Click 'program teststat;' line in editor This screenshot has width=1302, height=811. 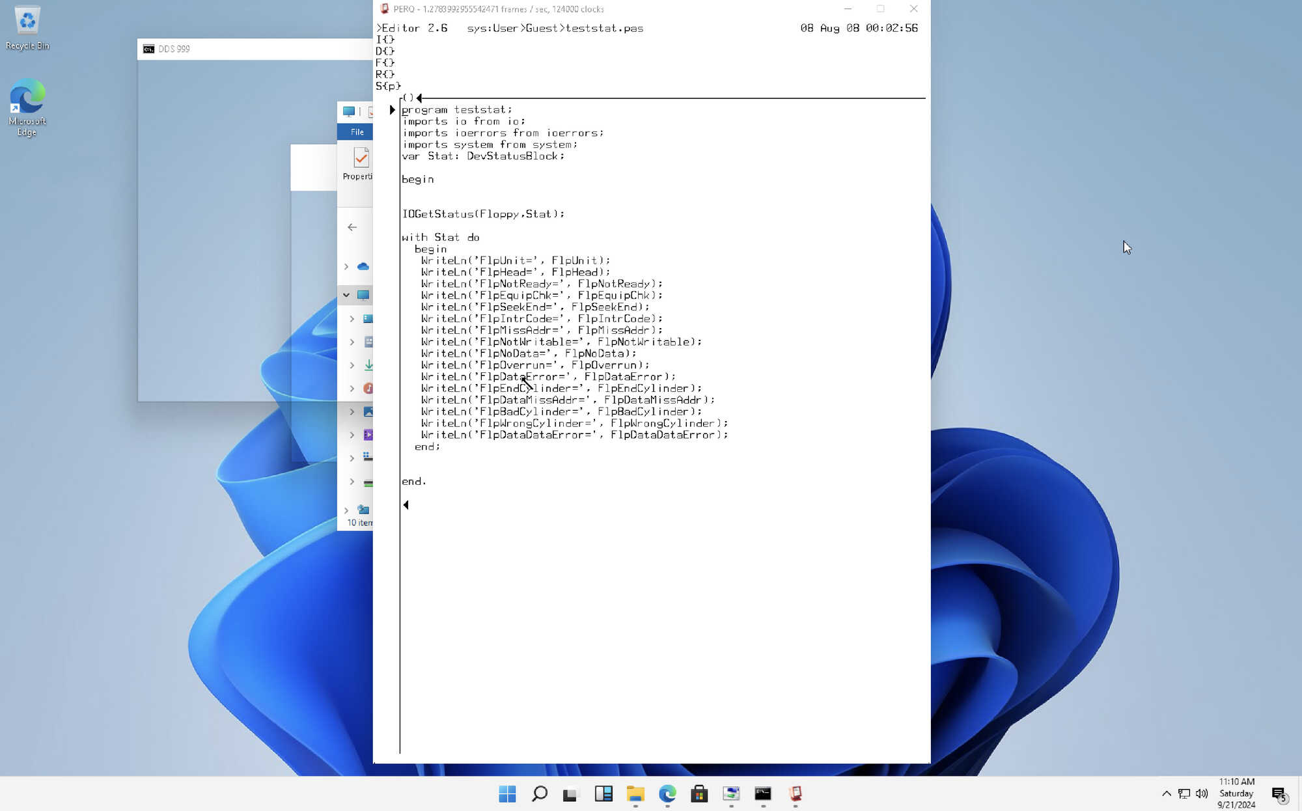[x=457, y=110]
